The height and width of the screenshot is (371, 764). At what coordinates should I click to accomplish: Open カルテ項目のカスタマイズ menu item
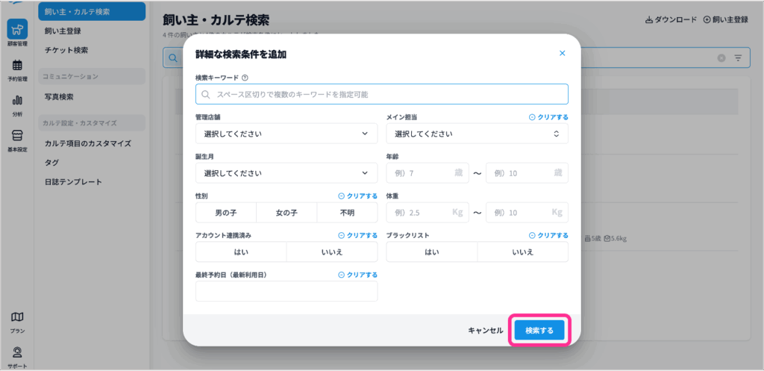pos(87,143)
